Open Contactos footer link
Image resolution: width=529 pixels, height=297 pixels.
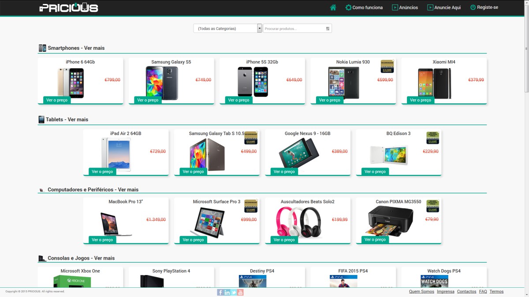tap(466, 291)
